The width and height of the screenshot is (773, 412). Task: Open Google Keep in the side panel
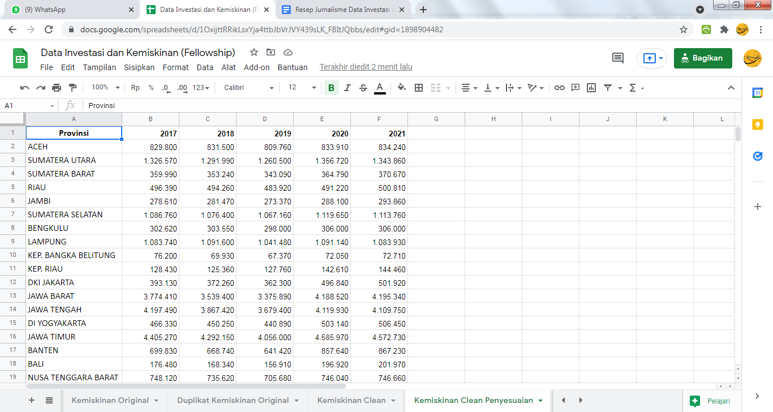758,125
